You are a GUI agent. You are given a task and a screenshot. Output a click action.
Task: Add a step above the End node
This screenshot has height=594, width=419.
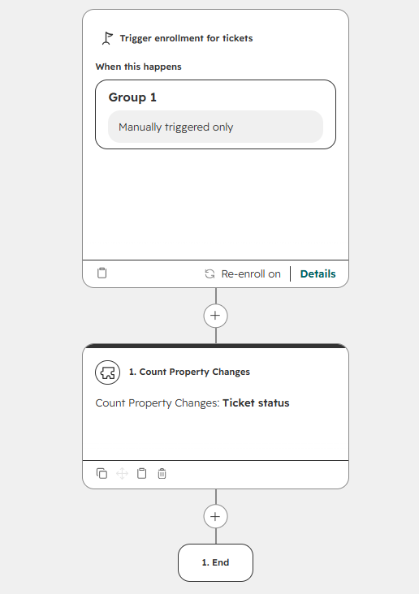(215, 516)
